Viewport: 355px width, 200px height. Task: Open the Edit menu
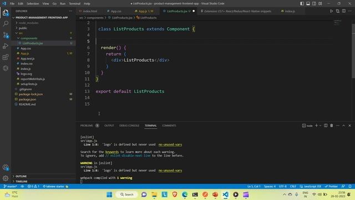(21, 4)
